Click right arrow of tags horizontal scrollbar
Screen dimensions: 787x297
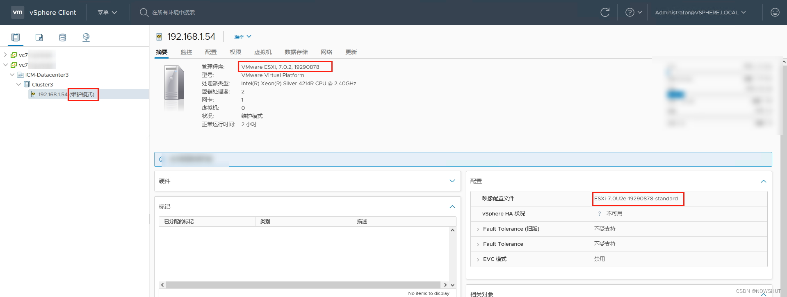(x=445, y=285)
